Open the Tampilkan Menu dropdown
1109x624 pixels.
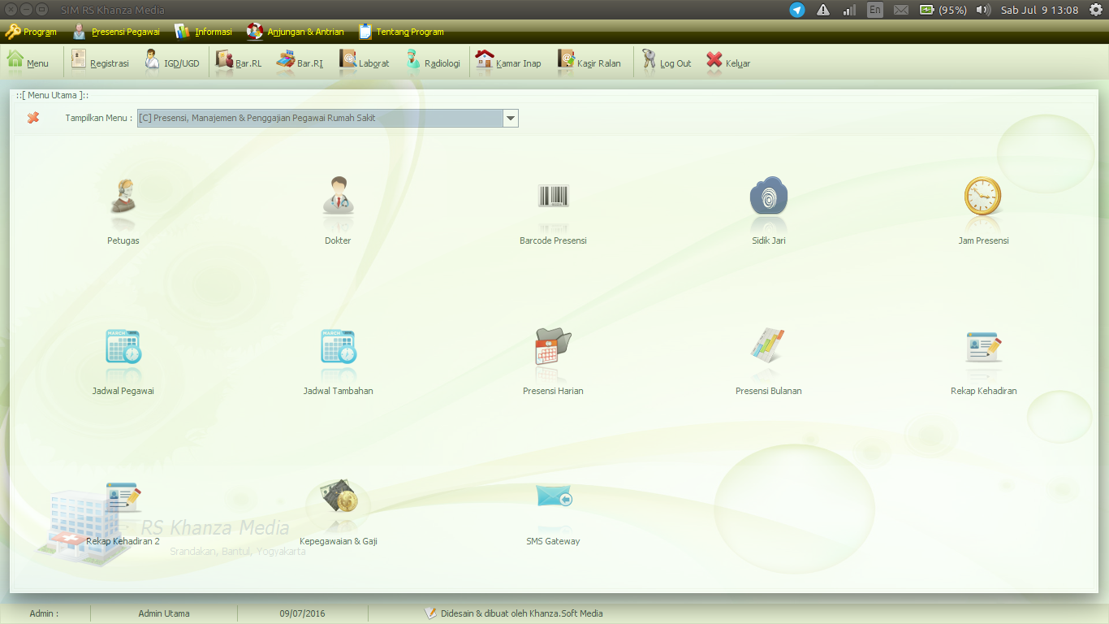click(x=510, y=117)
